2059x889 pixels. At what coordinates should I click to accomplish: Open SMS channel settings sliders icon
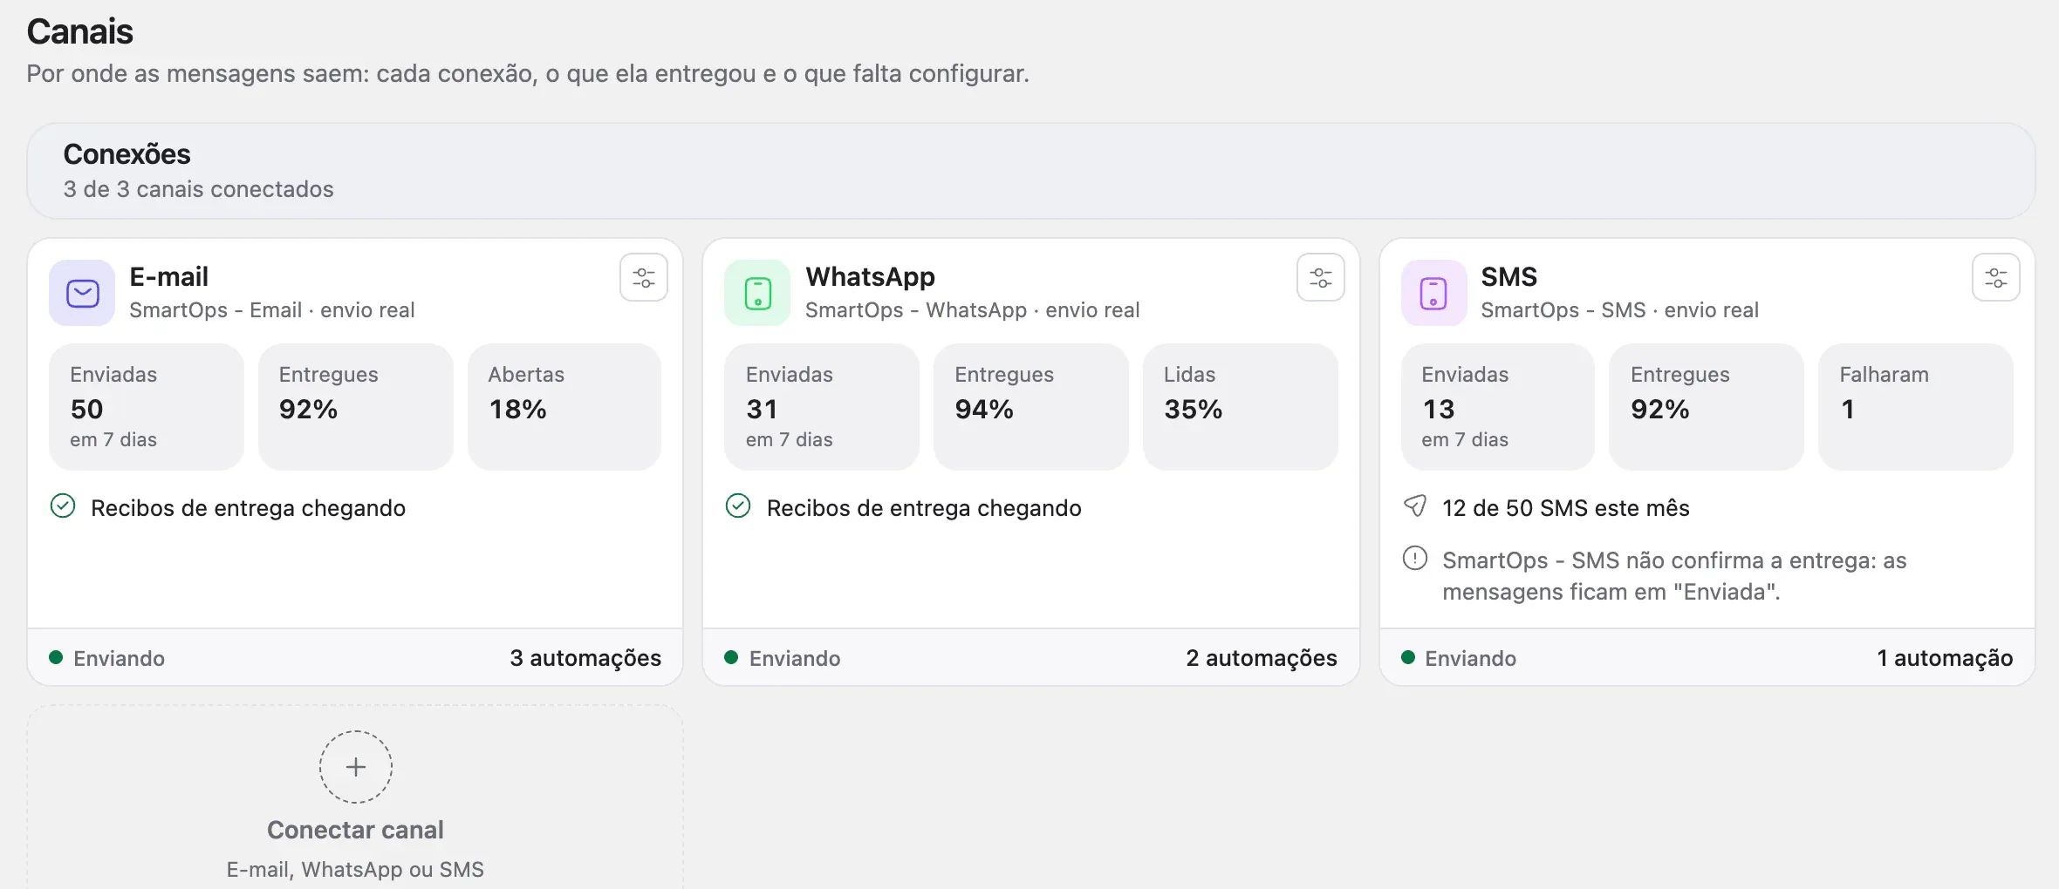[x=1995, y=278]
